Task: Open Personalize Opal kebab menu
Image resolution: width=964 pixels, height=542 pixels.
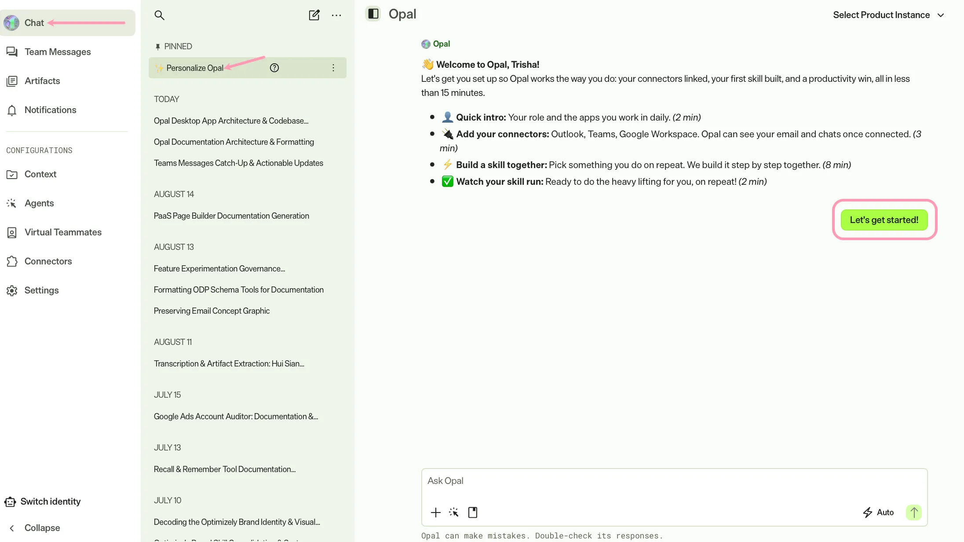Action: pyautogui.click(x=333, y=68)
